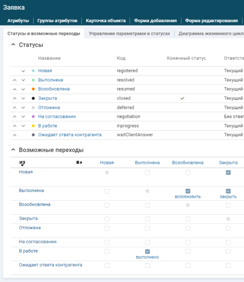This screenshot has height=282, width=244.
Task: Collapse the Статусы section
Action: click(x=13, y=44)
